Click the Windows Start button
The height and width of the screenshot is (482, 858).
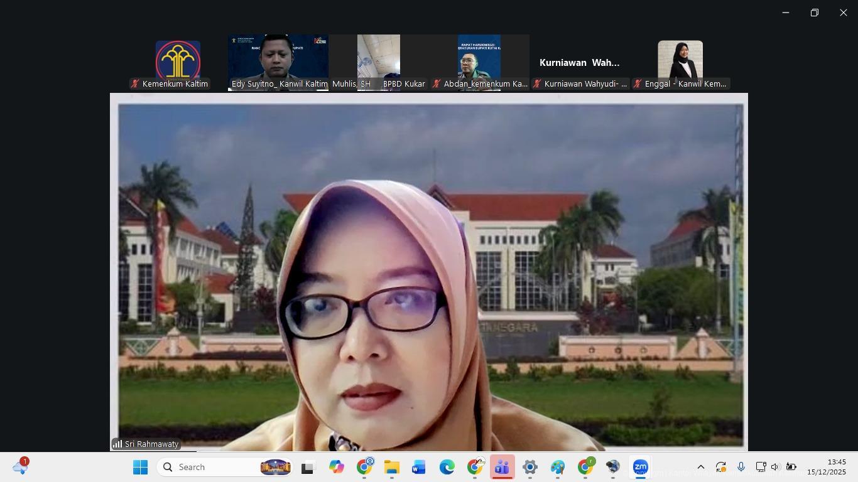[141, 467]
